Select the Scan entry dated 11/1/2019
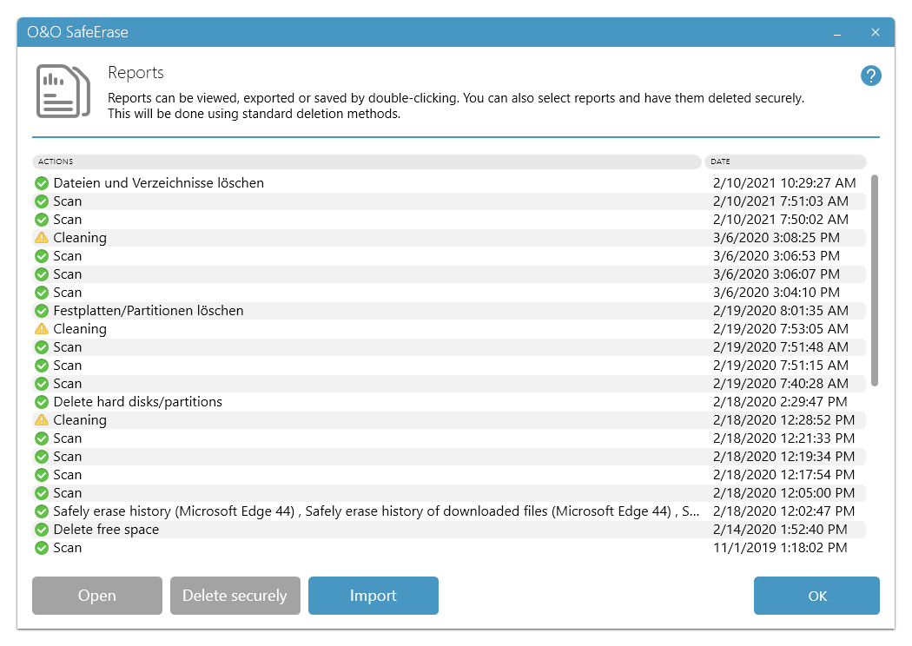Viewport: 912px width, 646px height. click(x=69, y=547)
